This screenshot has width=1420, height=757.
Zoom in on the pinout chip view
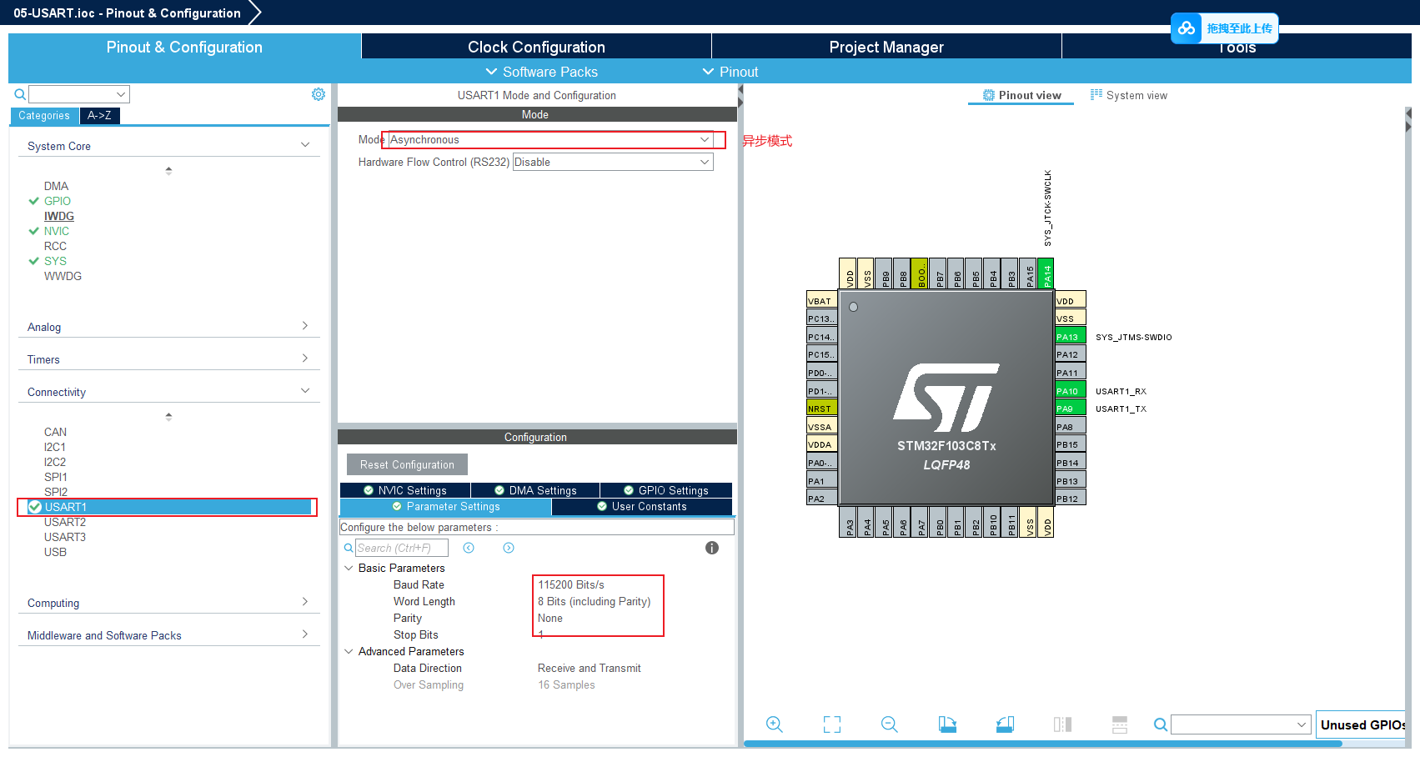point(774,724)
